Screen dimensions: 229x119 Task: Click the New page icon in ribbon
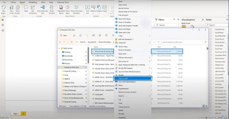[4, 7]
